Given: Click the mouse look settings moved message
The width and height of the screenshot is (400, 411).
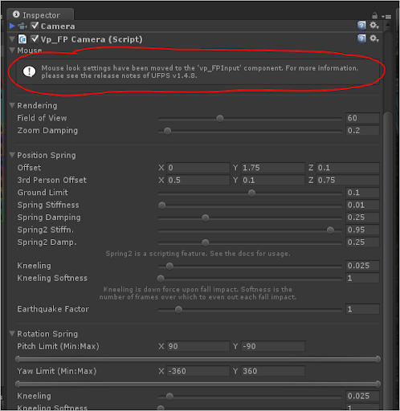Looking at the screenshot, I should coord(200,71).
